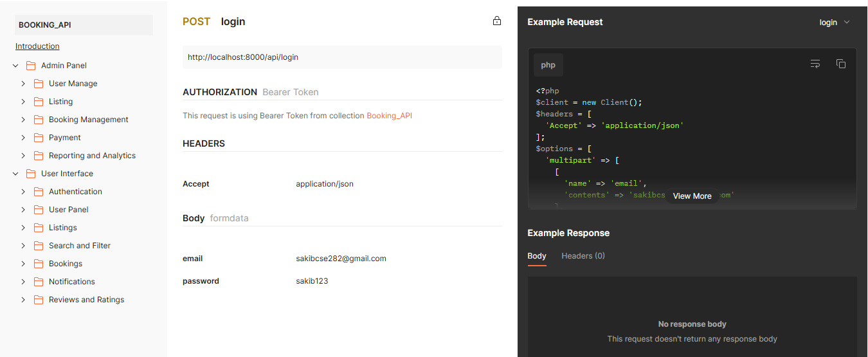Collapse the User Interface folder
The width and height of the screenshot is (868, 357).
coord(15,174)
